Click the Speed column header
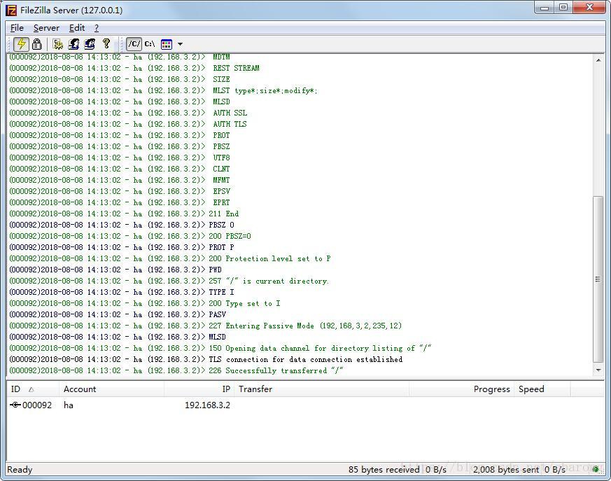 [542, 389]
